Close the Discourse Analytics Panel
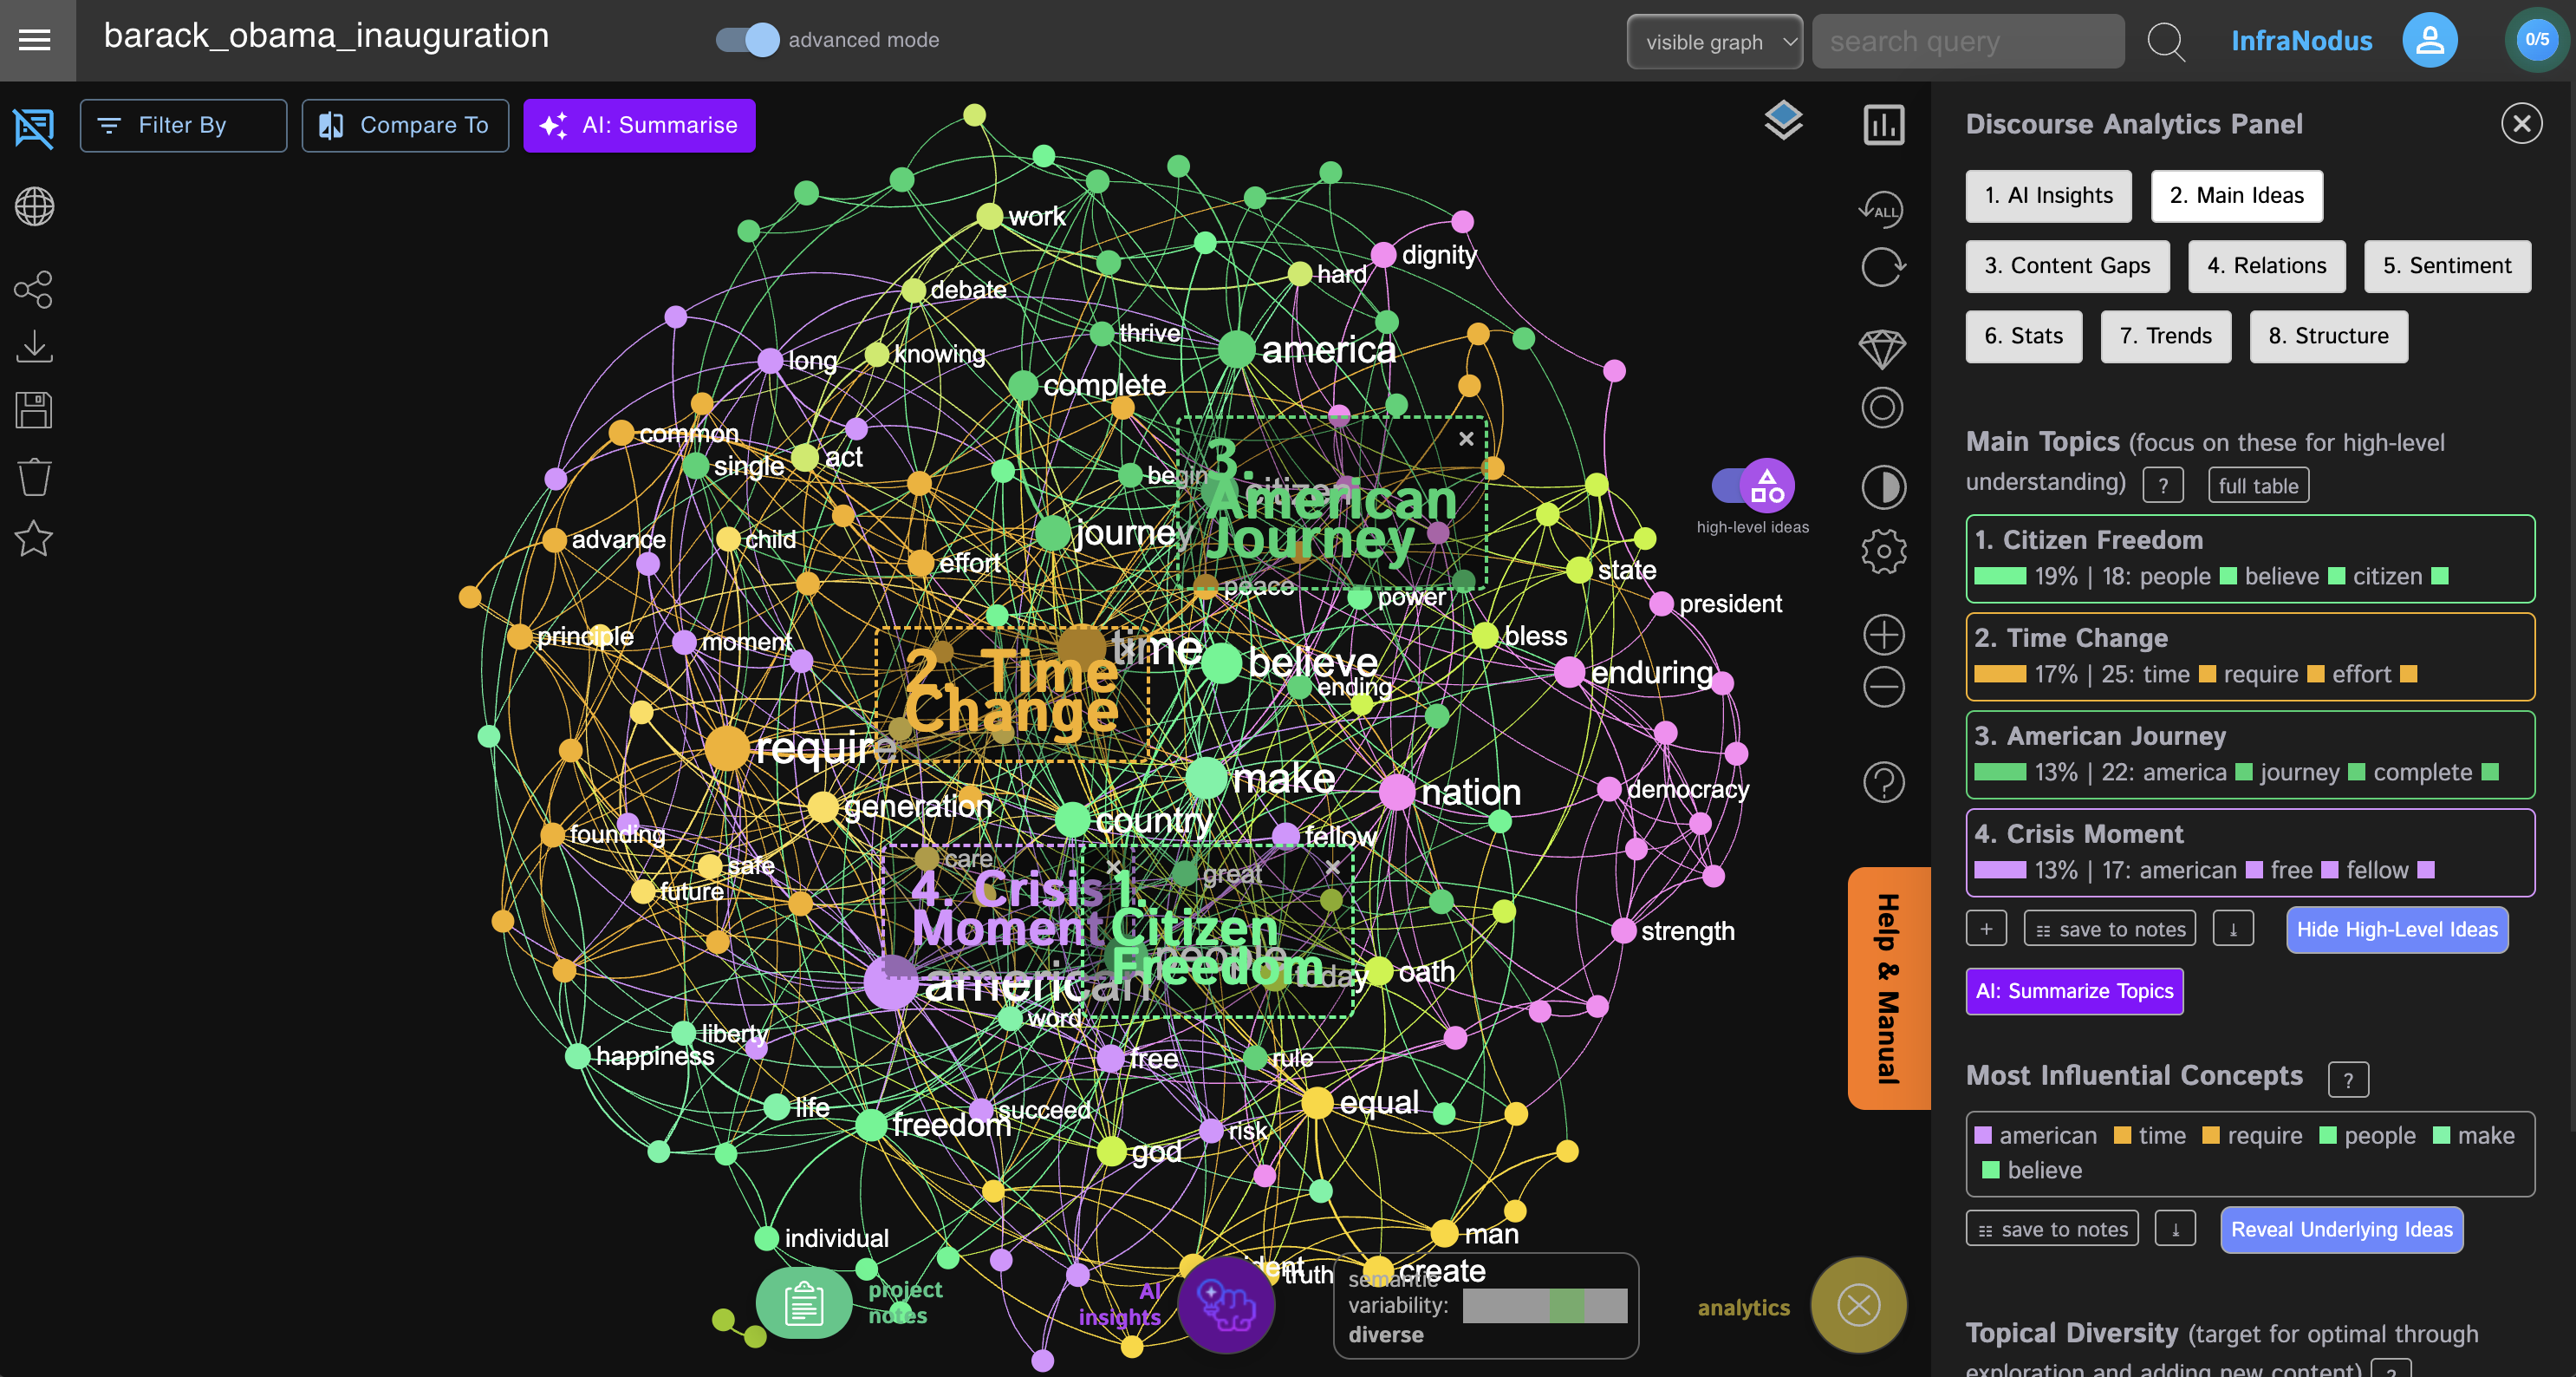Viewport: 2576px width, 1377px height. pos(2521,124)
